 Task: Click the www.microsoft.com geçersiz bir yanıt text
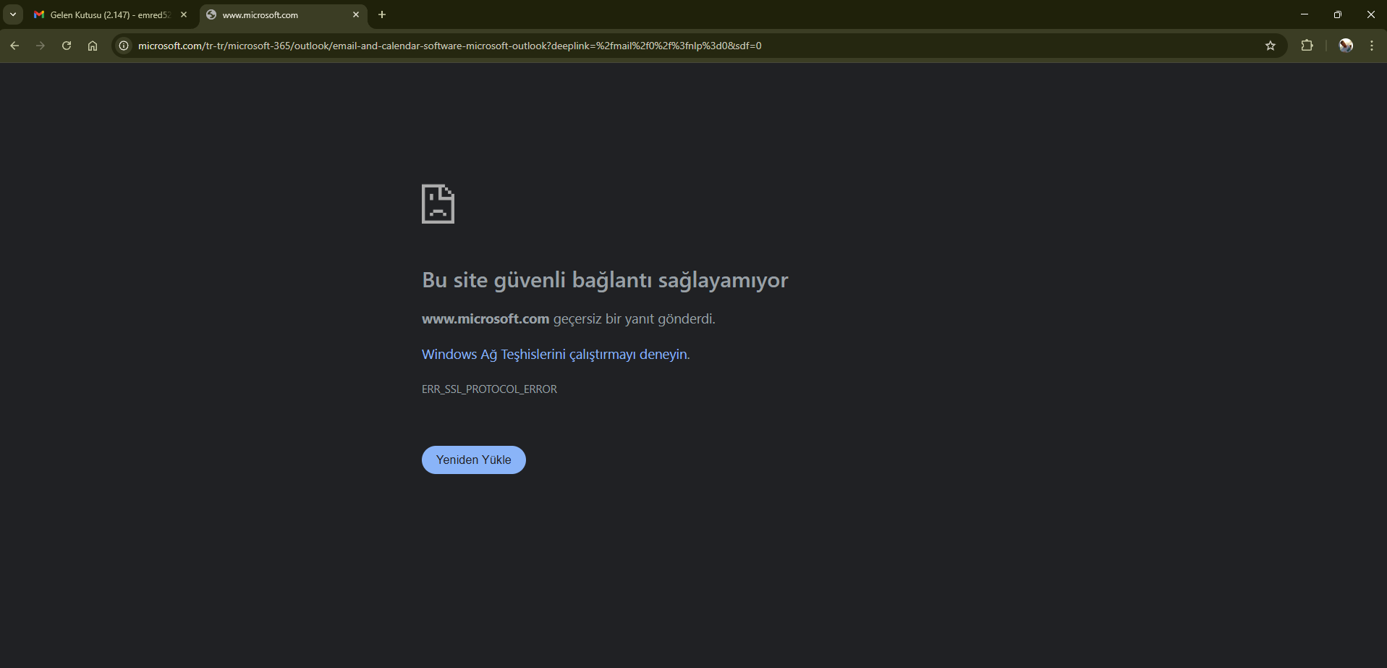point(569,319)
